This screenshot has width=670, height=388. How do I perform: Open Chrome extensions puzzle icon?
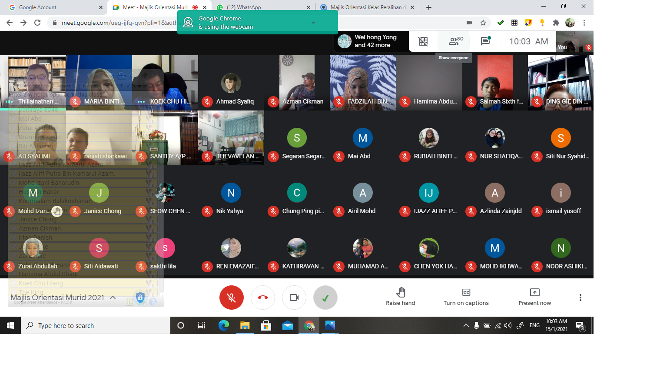tap(556, 23)
